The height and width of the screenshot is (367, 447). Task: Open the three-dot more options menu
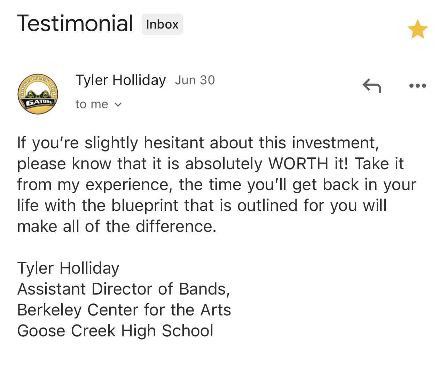417,86
